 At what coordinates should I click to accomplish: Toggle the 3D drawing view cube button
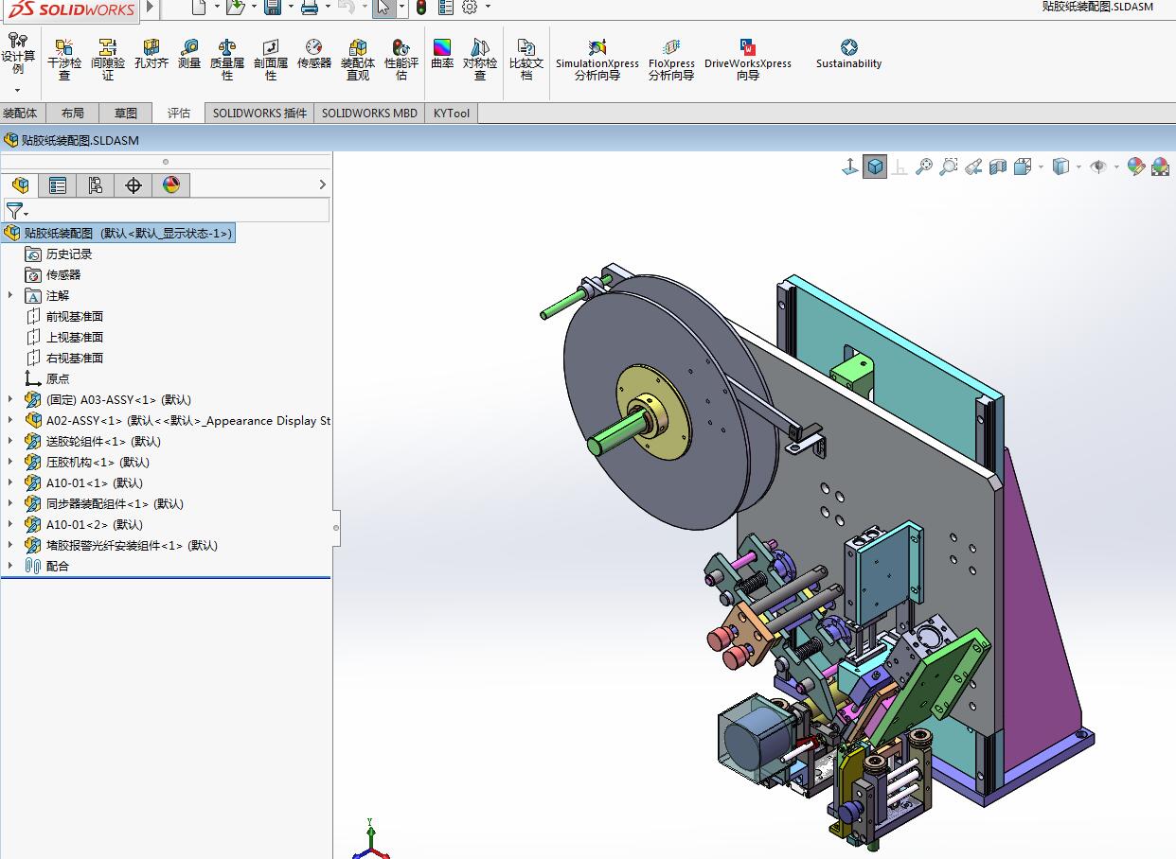click(875, 167)
